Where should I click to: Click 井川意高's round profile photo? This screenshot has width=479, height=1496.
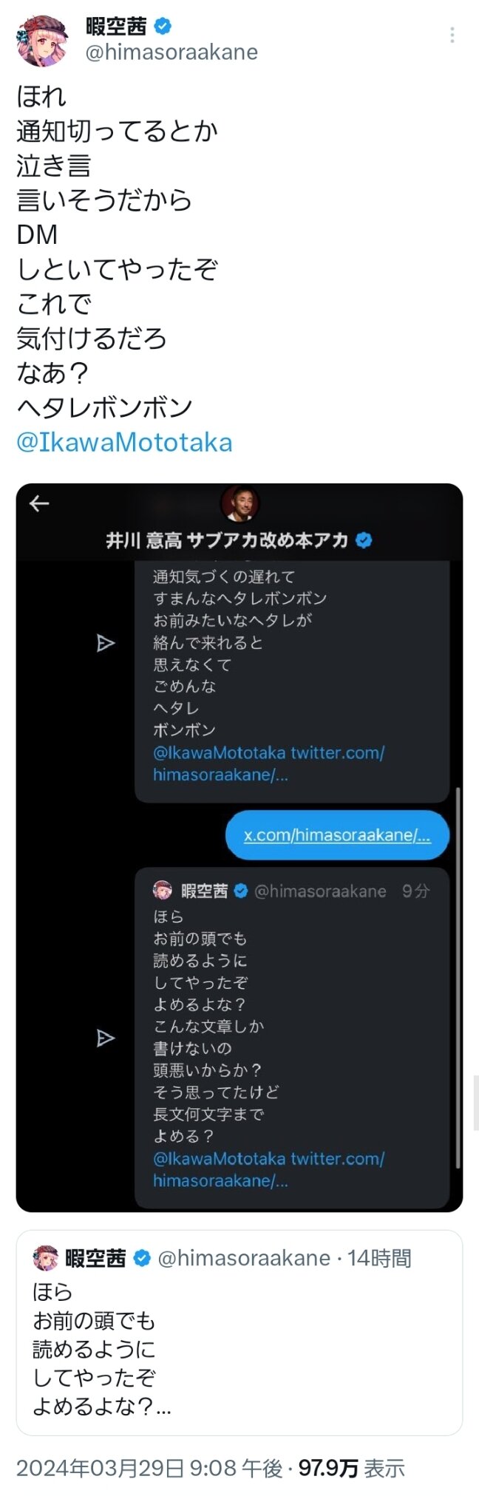pos(240,505)
